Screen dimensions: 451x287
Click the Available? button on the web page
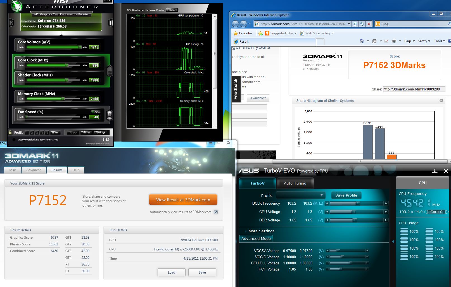coord(258,98)
